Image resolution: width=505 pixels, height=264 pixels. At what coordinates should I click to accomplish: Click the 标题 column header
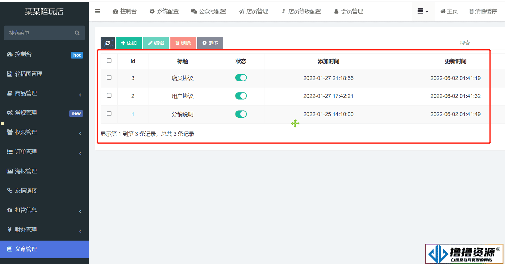click(x=182, y=61)
